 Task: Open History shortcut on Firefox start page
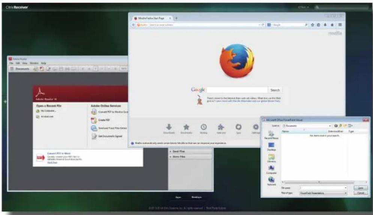(x=204, y=129)
